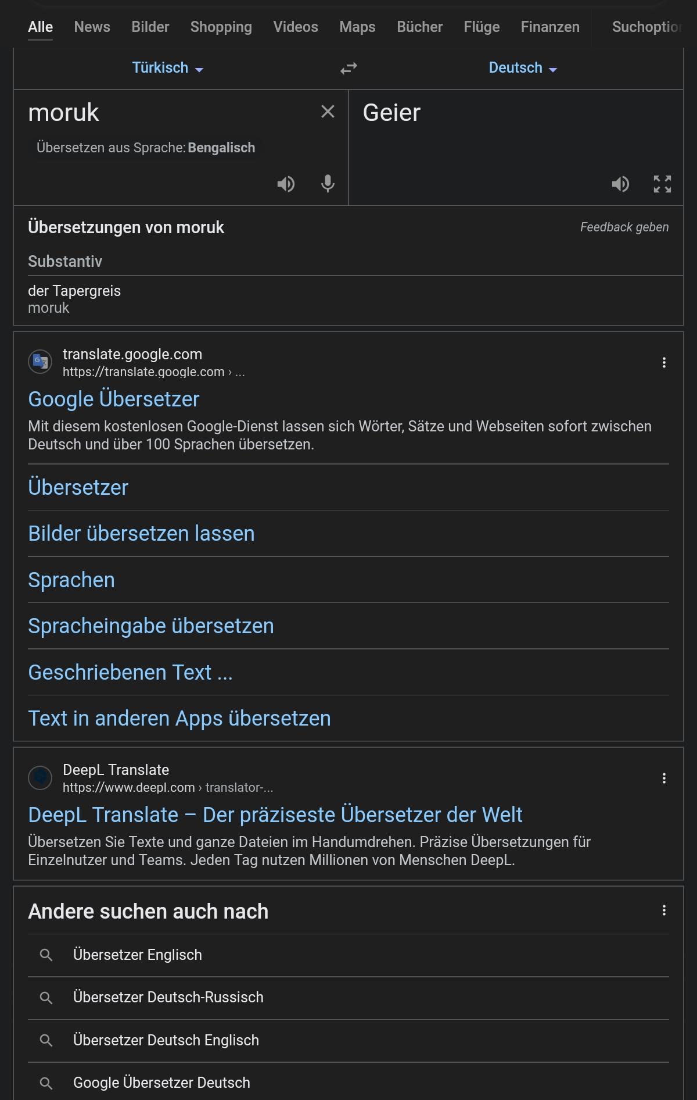
Task: Open the Deutsch target language dropdown
Action: click(x=523, y=68)
